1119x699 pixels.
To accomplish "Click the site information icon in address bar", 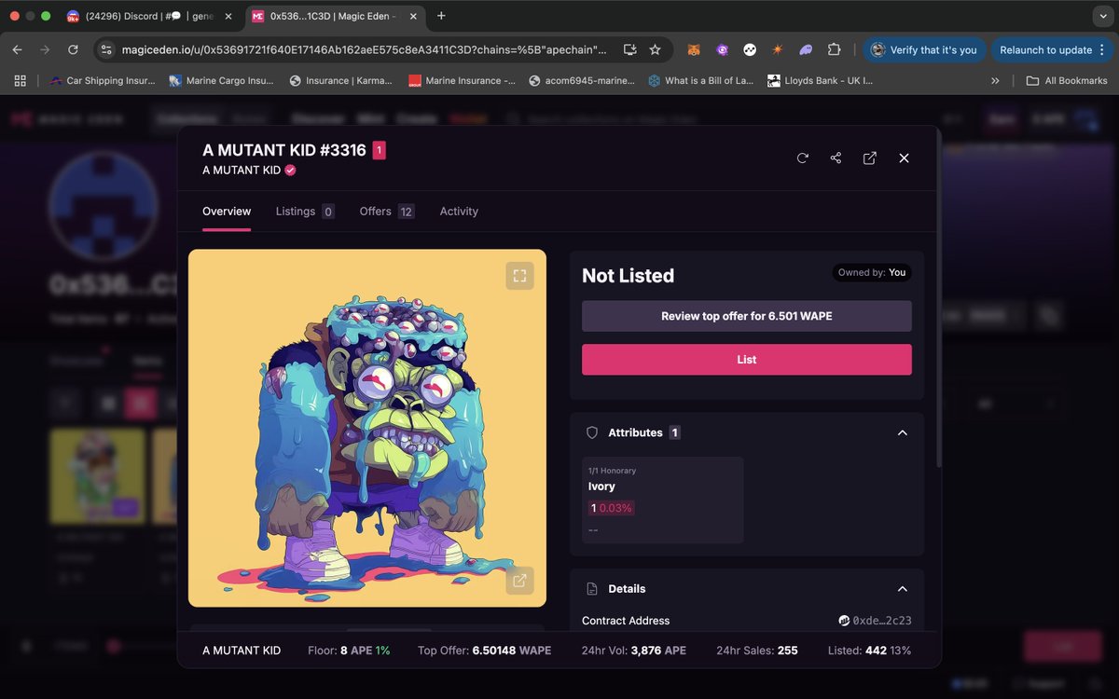I will (105, 49).
